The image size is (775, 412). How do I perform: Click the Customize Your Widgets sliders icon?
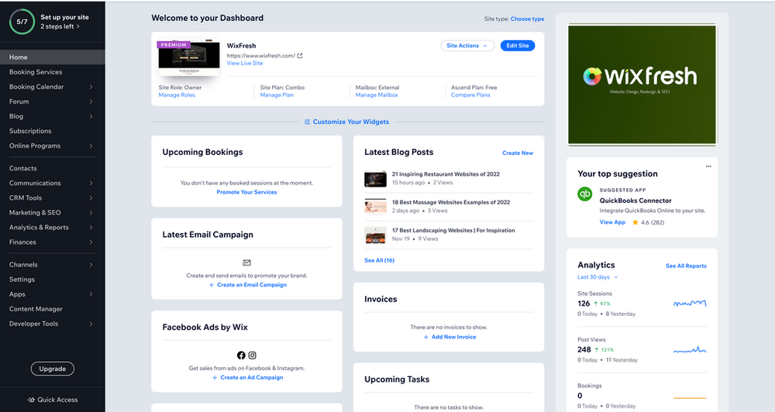click(307, 122)
